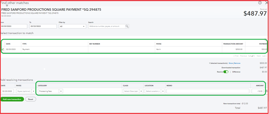
Task: Click the $500.00 transaction amount cell
Action: [x=239, y=49]
